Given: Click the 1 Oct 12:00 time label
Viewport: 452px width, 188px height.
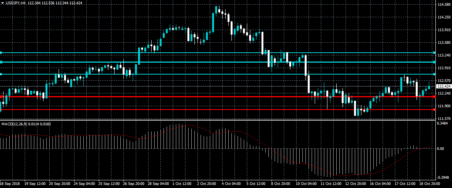Looking at the screenshot, I should 182,183.
